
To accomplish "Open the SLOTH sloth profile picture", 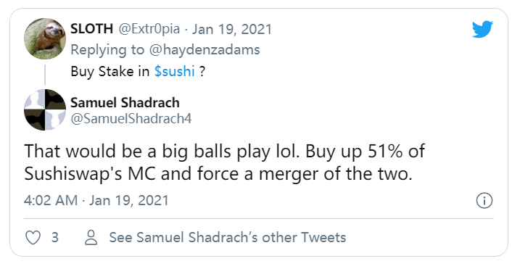I will (45, 39).
